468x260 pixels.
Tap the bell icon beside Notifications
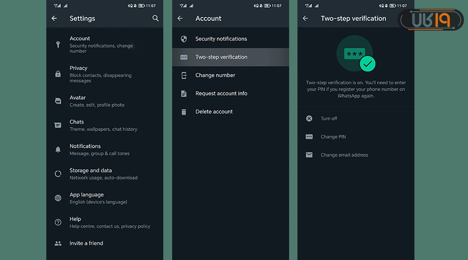click(x=58, y=150)
